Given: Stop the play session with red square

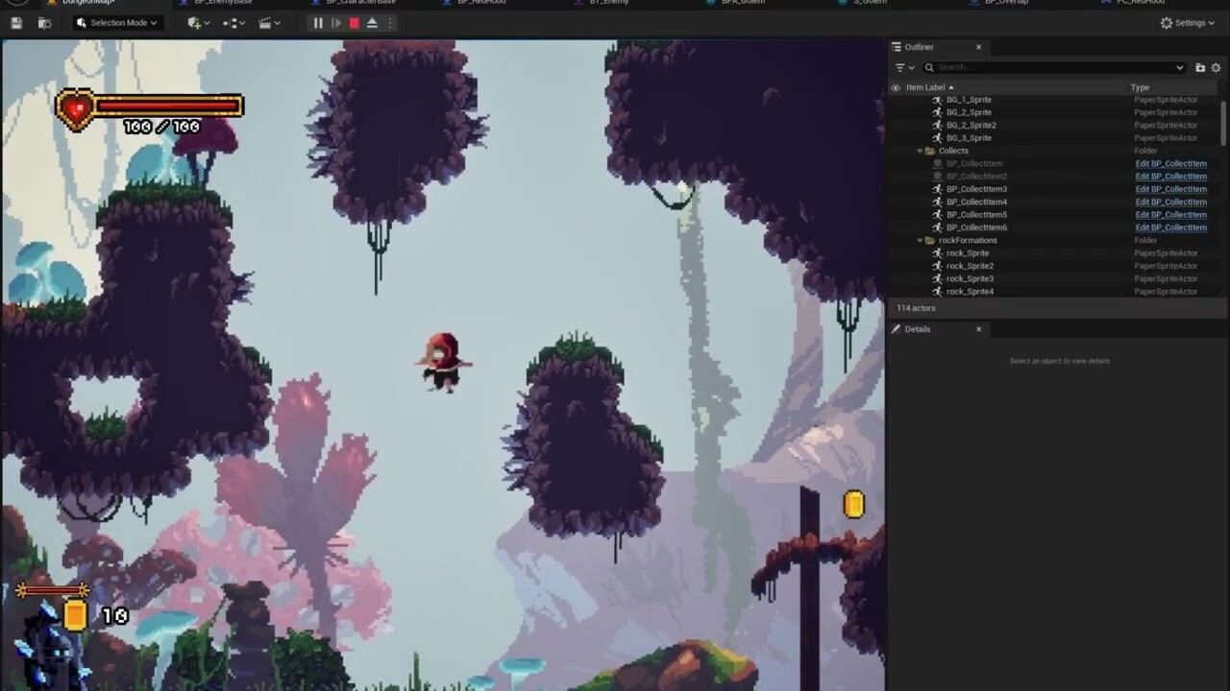Looking at the screenshot, I should click(355, 23).
